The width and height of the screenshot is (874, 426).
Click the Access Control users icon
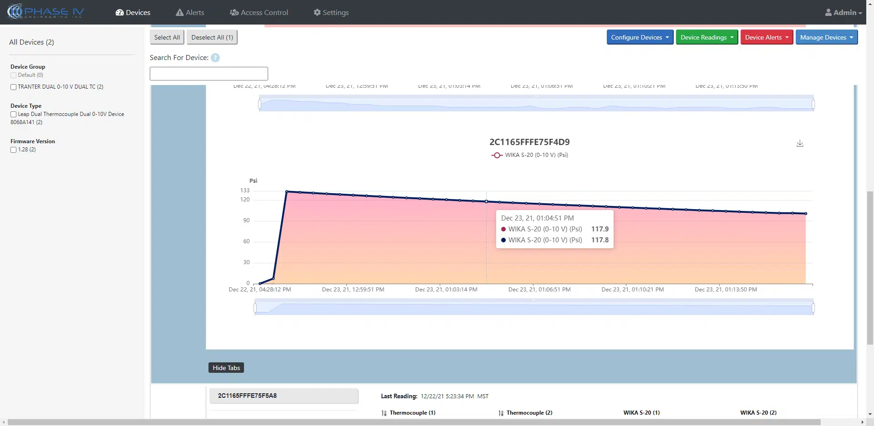coord(234,13)
